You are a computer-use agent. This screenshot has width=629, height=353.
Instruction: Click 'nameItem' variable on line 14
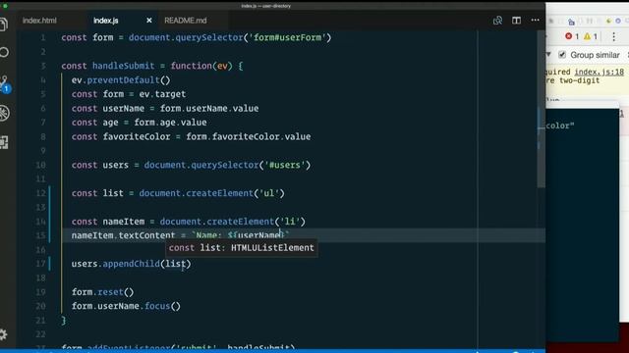(x=123, y=222)
